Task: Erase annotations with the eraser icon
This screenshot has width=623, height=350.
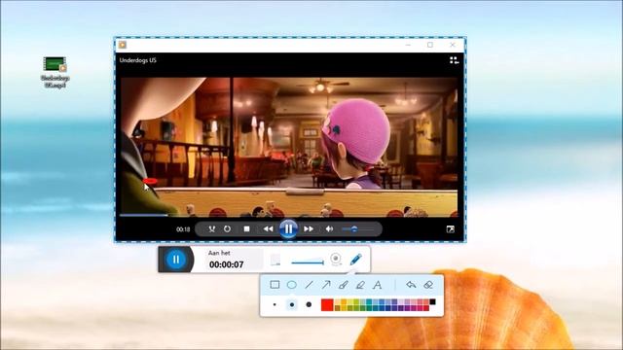Action: point(428,285)
